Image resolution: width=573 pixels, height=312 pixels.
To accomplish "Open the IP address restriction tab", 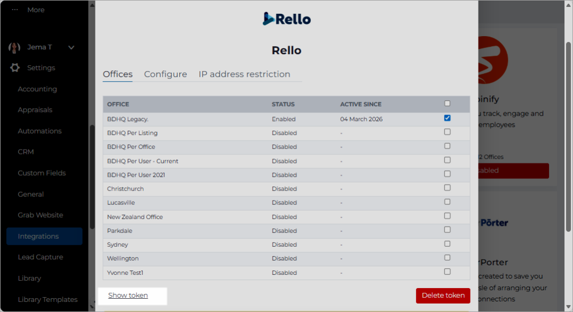I will [x=245, y=74].
